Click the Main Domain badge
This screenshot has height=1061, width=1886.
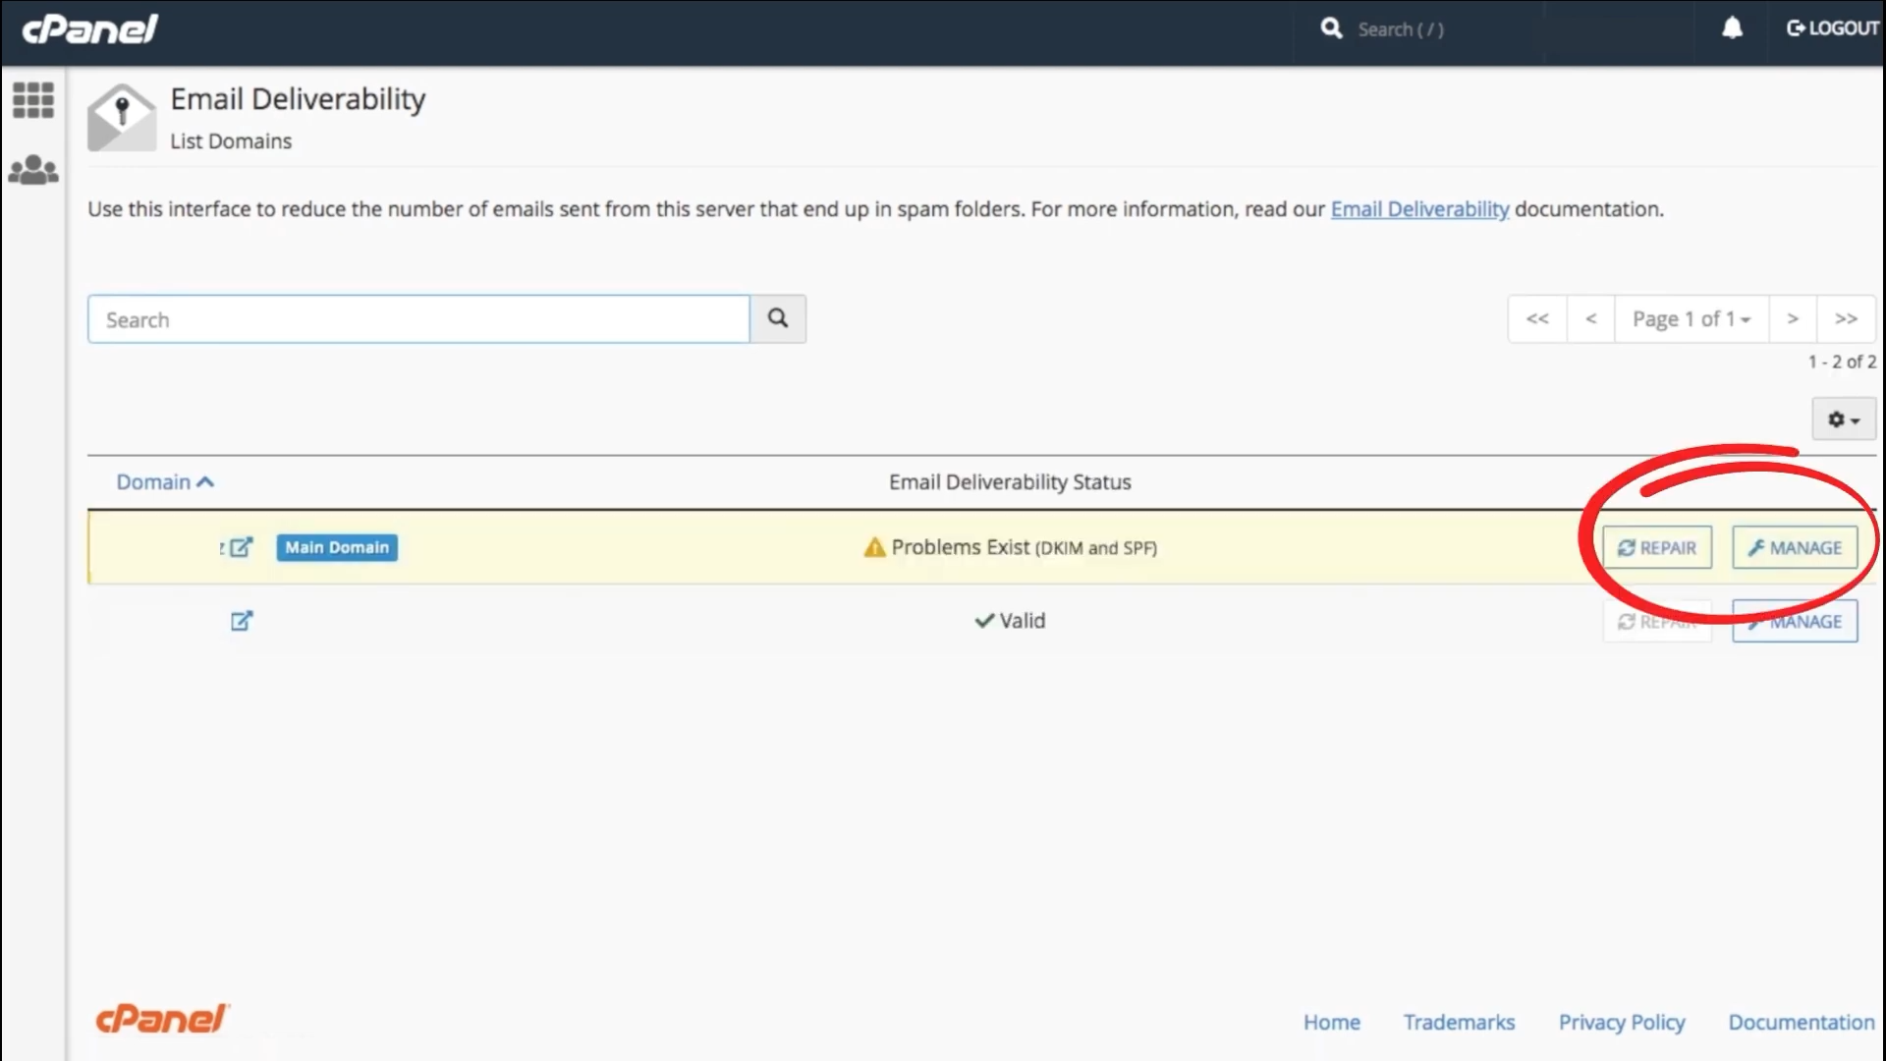tap(336, 547)
